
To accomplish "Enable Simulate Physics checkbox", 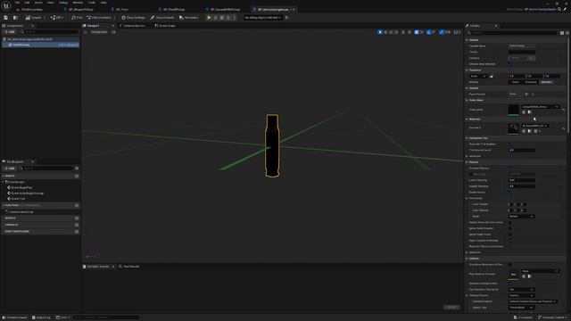I will click(x=510, y=169).
